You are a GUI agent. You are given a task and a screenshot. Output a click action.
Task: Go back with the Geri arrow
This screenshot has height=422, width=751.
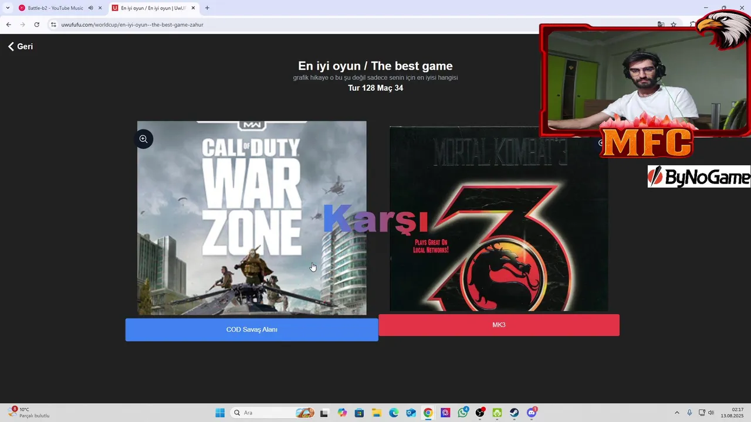point(21,46)
